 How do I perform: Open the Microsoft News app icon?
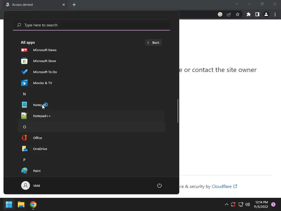[24, 50]
